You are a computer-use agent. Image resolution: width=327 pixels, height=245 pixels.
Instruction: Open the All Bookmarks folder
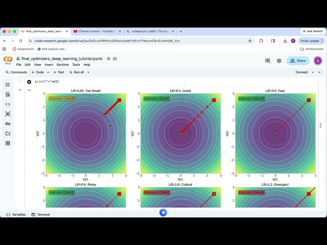click(x=312, y=49)
